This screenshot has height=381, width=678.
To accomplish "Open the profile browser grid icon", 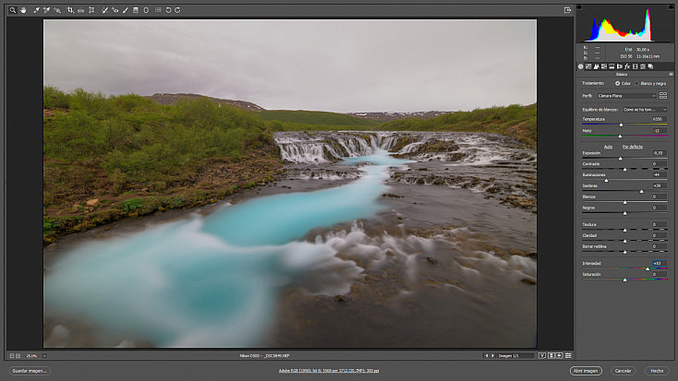I will pyautogui.click(x=663, y=96).
